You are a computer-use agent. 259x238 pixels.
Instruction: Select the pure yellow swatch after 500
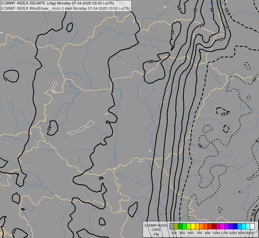coord(193,226)
